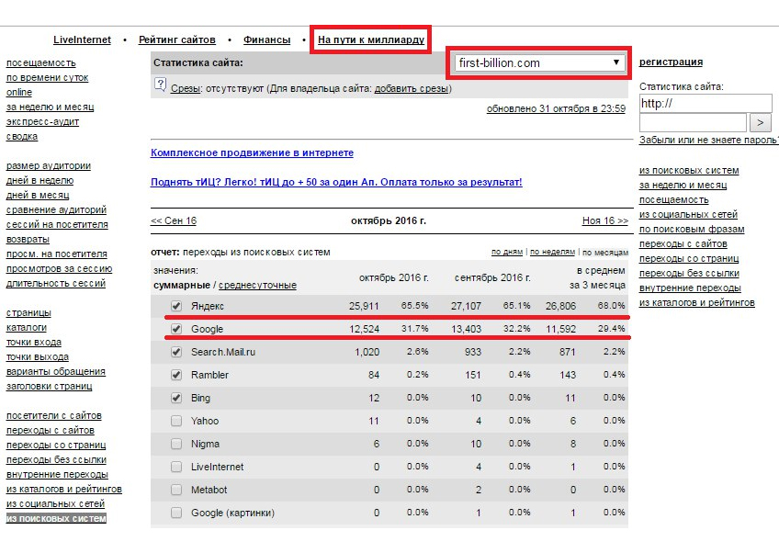The width and height of the screenshot is (779, 553).
Task: Open the Поднять тИЦ ad link
Action: pos(336,182)
